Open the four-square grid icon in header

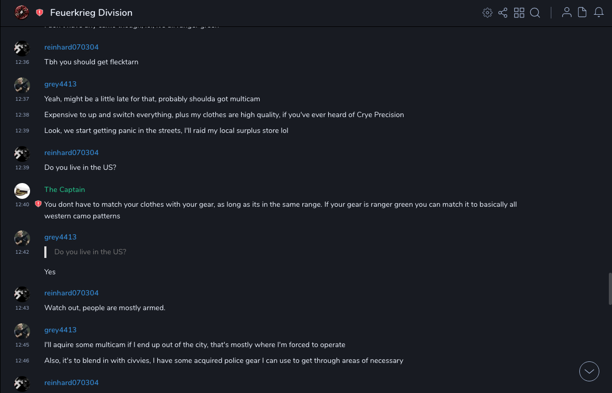(x=519, y=13)
